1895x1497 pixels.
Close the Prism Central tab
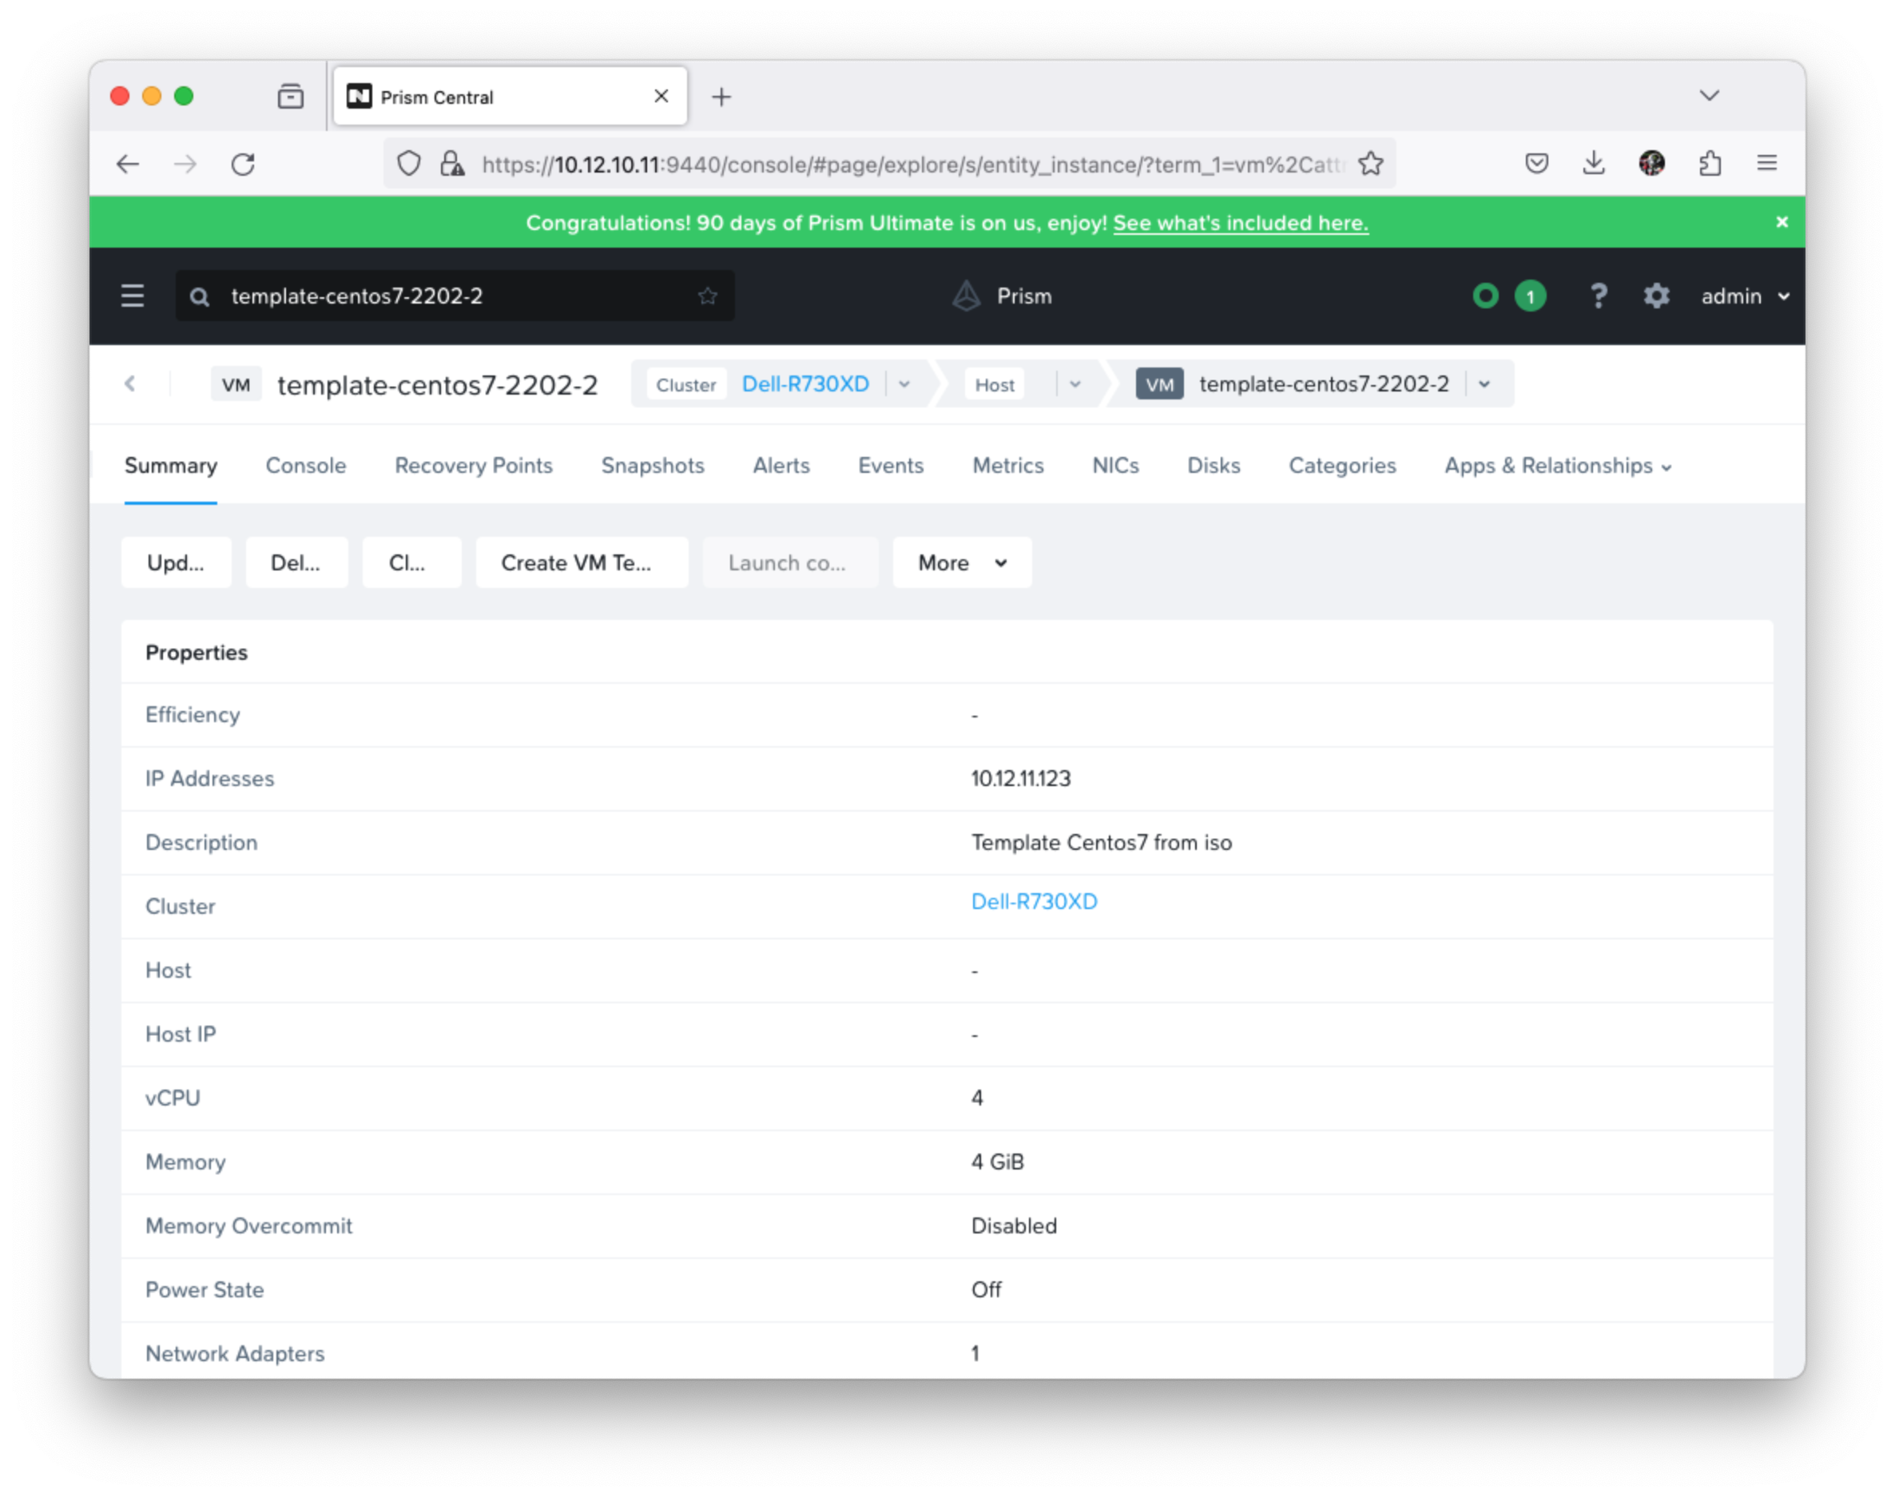661,96
